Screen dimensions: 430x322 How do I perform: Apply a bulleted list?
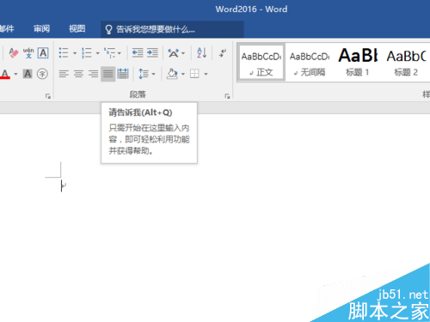(x=64, y=53)
